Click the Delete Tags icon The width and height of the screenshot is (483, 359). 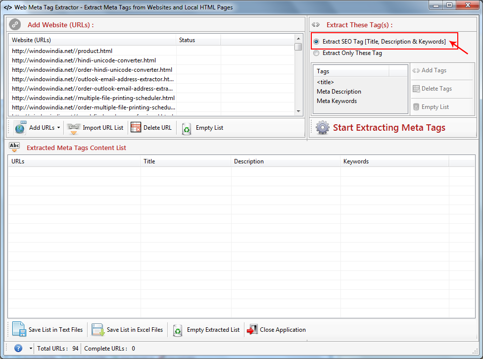point(416,89)
